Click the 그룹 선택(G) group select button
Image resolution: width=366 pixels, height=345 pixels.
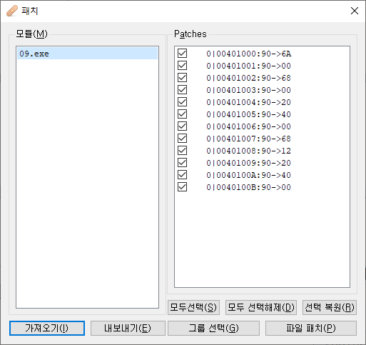pyautogui.click(x=213, y=328)
